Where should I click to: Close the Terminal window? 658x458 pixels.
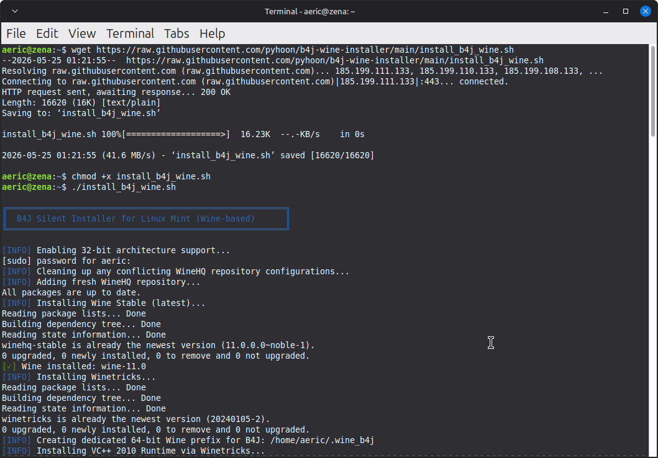[646, 11]
